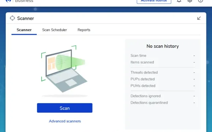Screen dimensions: 212x132
Task: Click the Items scanned label
Action: [x=142, y=62]
